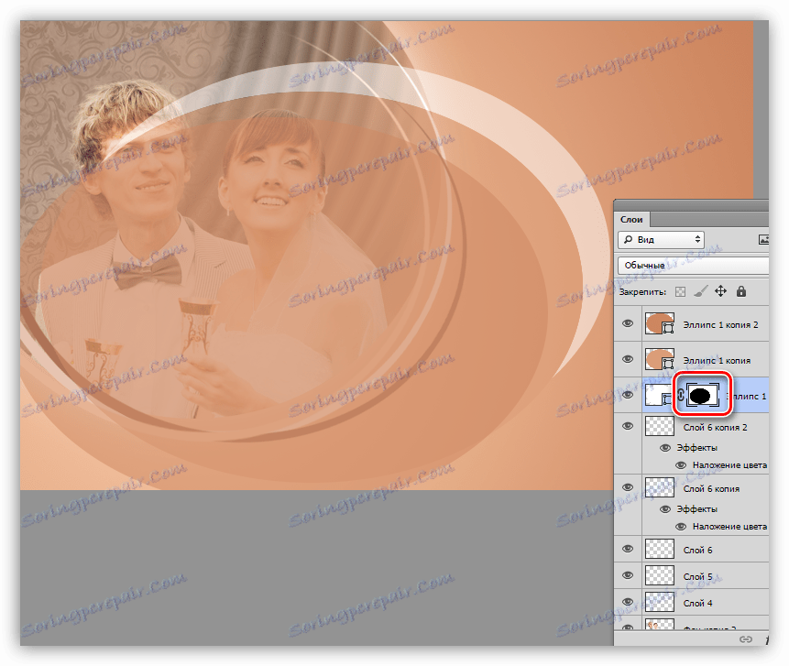Select vector mask thumbnail of Эллипс 1
This screenshot has height=666, width=789.
coord(703,396)
